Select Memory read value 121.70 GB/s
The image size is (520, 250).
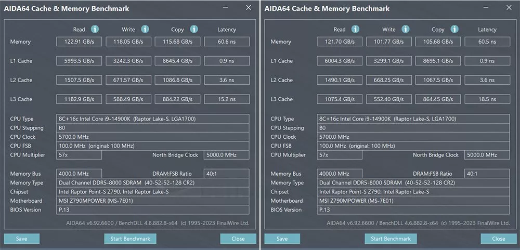[340, 42]
